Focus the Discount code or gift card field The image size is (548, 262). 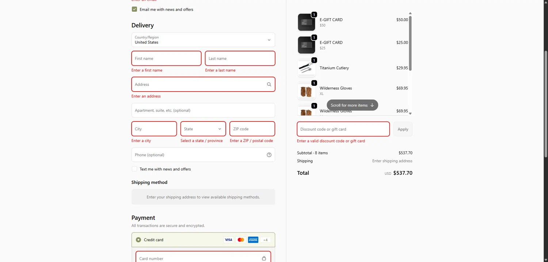343,129
